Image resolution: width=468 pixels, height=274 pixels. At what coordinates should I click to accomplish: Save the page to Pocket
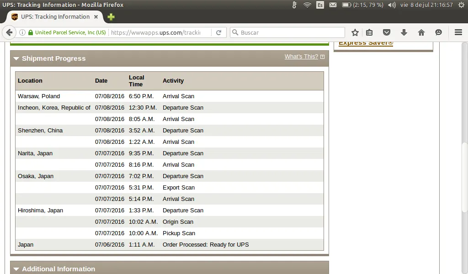387,32
